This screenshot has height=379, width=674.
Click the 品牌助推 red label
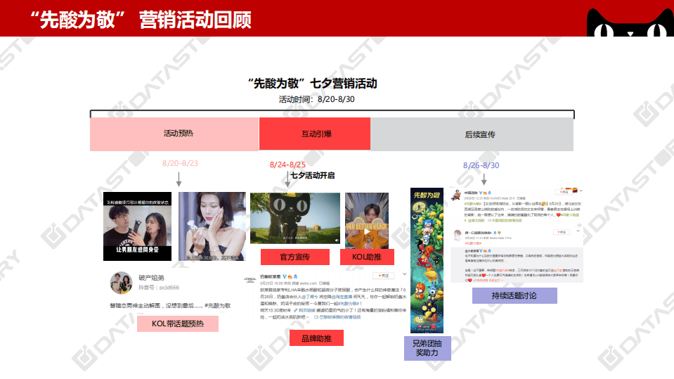tap(316, 338)
